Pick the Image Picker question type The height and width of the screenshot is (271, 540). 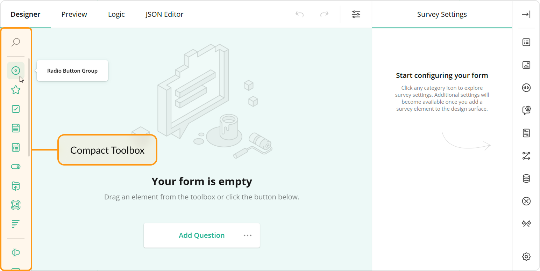[16, 205]
